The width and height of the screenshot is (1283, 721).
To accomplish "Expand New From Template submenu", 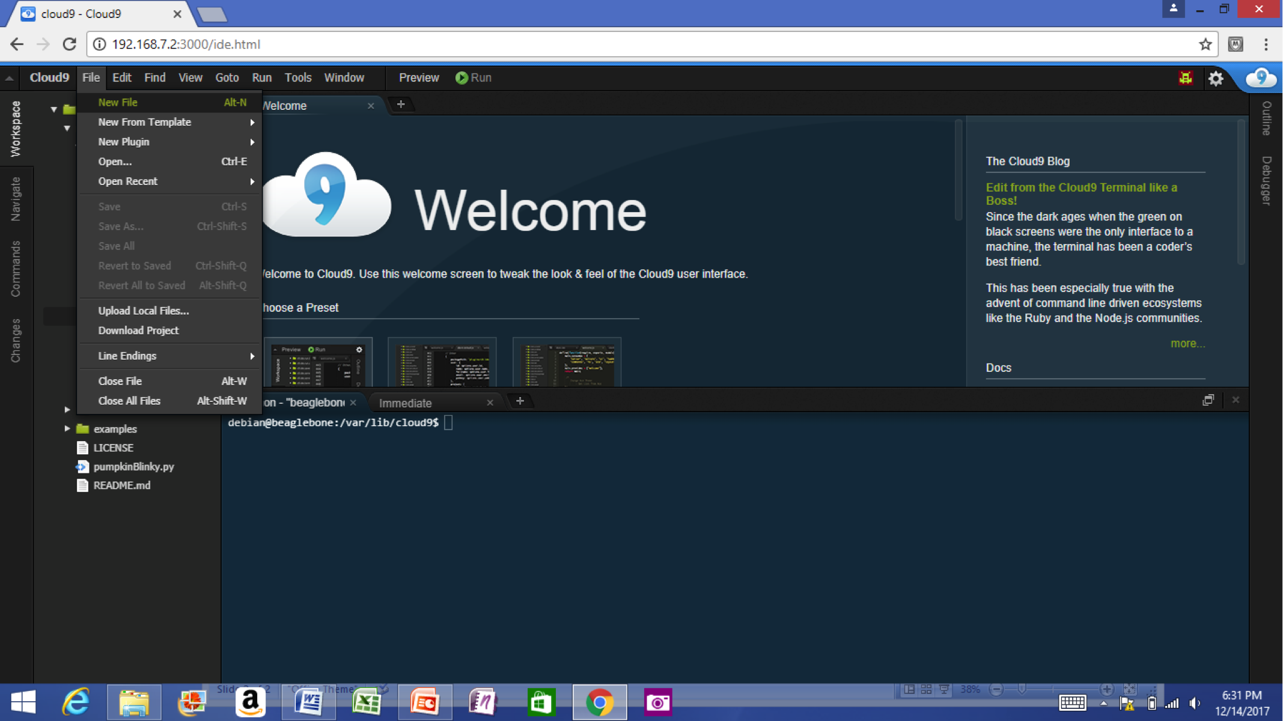I will 169,122.
